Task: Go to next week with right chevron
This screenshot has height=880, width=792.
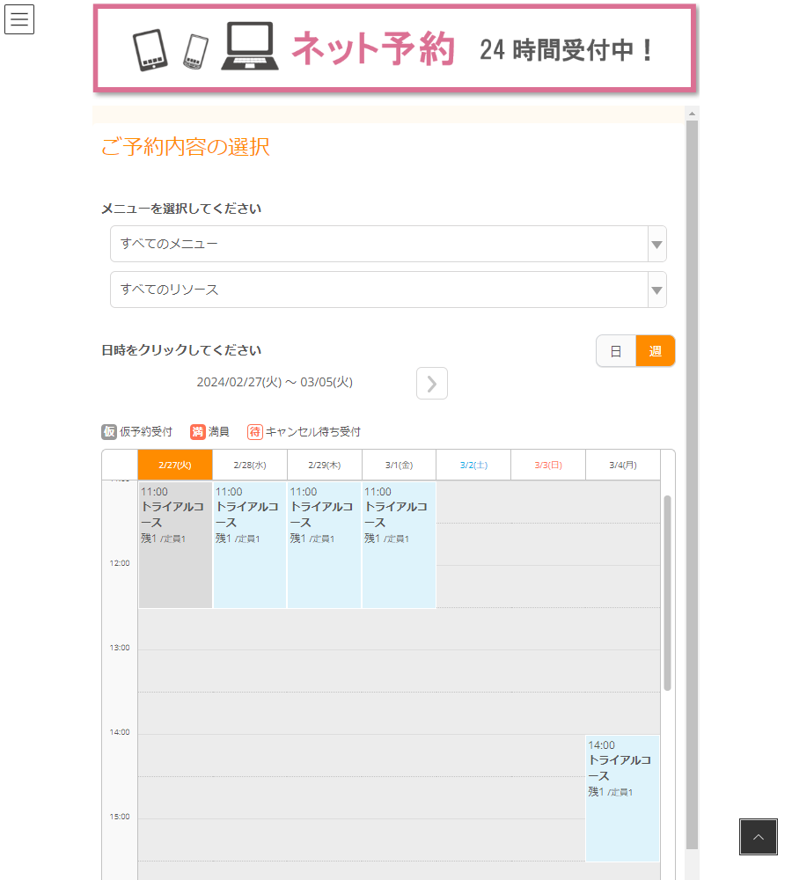Action: (x=432, y=383)
